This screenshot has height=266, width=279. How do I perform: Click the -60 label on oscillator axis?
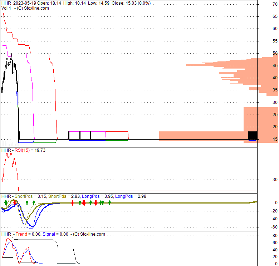click(274, 227)
